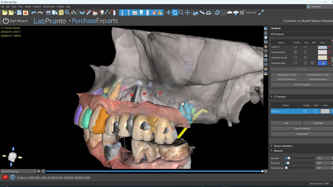The height and width of the screenshot is (187, 333).
Task: Open the File menu
Action: click(x=2, y=6)
